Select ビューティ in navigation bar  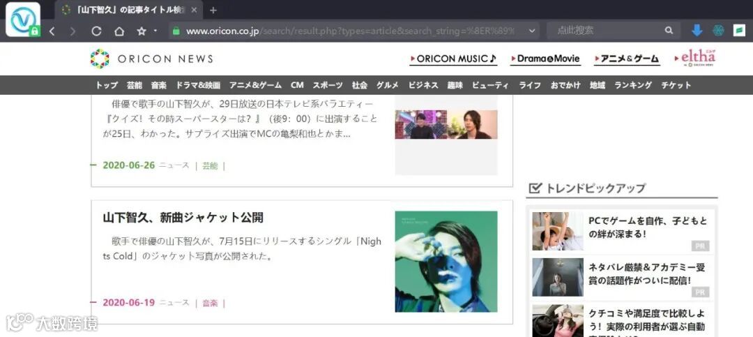click(x=490, y=85)
